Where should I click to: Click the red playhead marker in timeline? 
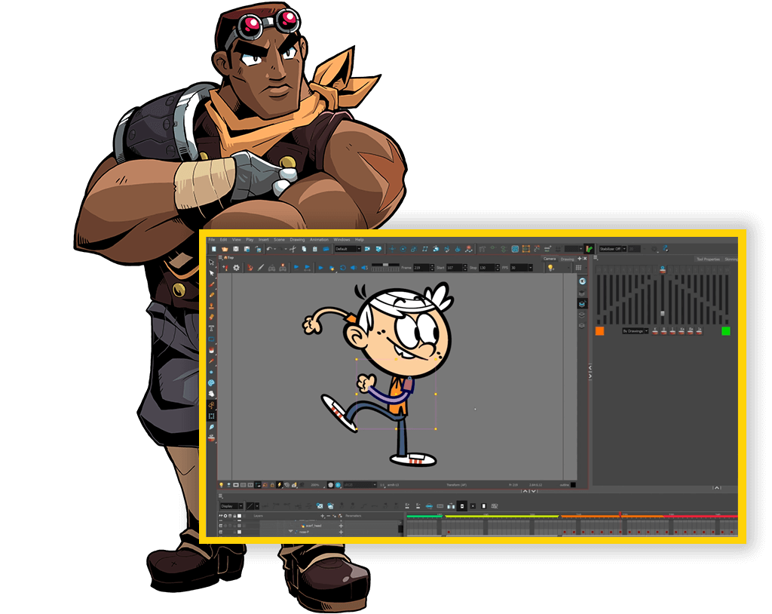(620, 514)
